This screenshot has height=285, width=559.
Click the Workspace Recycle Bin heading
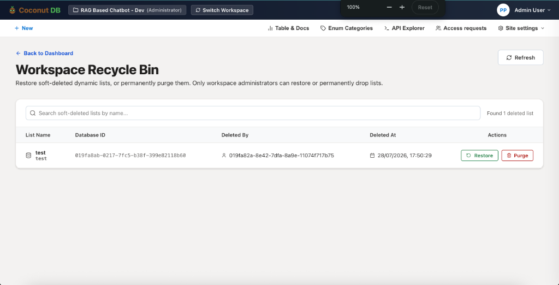(x=87, y=69)
